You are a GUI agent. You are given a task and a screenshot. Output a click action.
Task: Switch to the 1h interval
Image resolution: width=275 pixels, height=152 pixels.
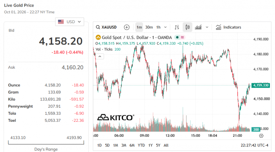pyautogui.click(x=158, y=27)
